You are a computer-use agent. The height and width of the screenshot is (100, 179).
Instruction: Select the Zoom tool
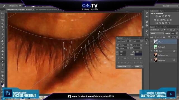coord(3,79)
